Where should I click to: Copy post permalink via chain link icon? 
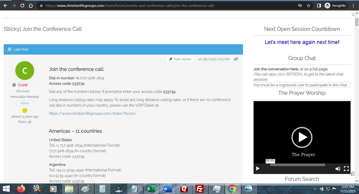(236, 59)
